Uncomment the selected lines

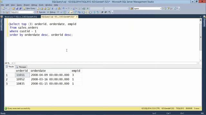[x=98, y=12]
